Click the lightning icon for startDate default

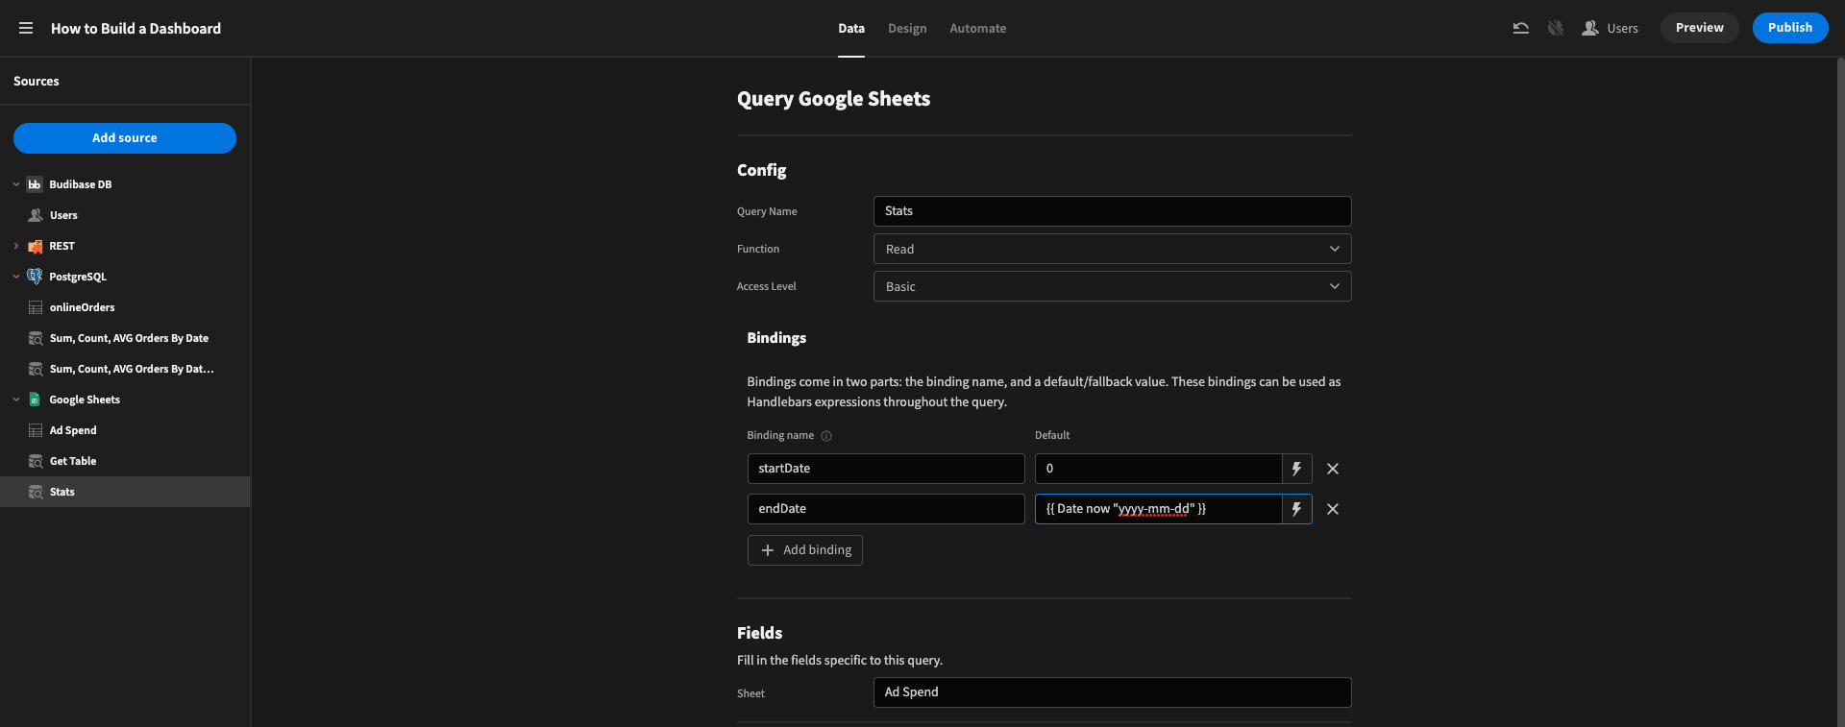(x=1296, y=469)
